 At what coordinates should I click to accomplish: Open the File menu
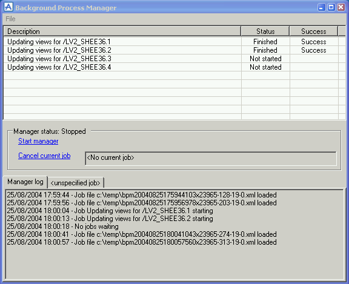(x=10, y=19)
